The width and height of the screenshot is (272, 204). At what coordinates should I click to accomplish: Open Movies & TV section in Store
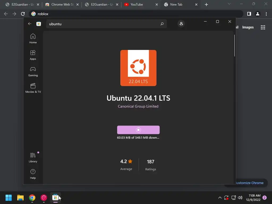[33, 88]
